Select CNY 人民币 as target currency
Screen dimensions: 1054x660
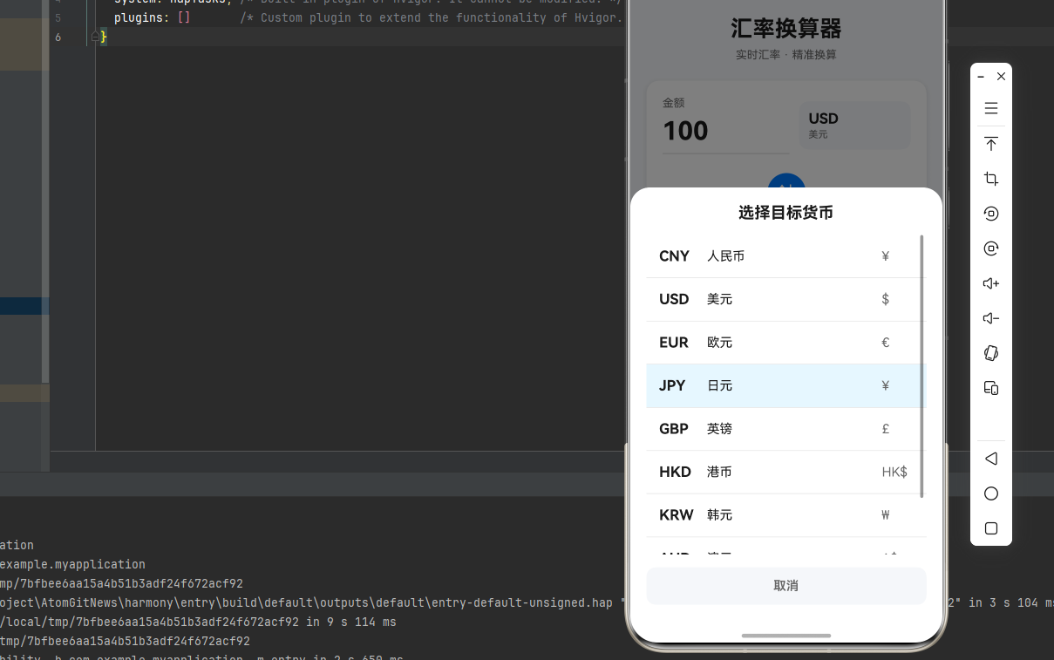(783, 256)
